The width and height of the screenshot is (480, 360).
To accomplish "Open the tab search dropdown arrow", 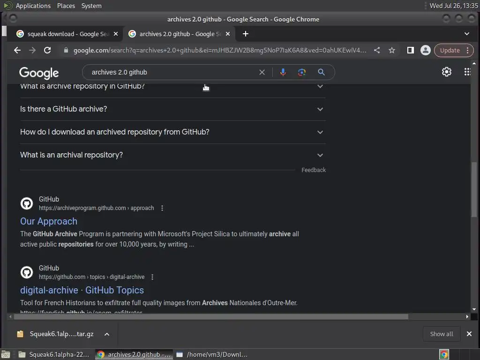I will click(467, 34).
